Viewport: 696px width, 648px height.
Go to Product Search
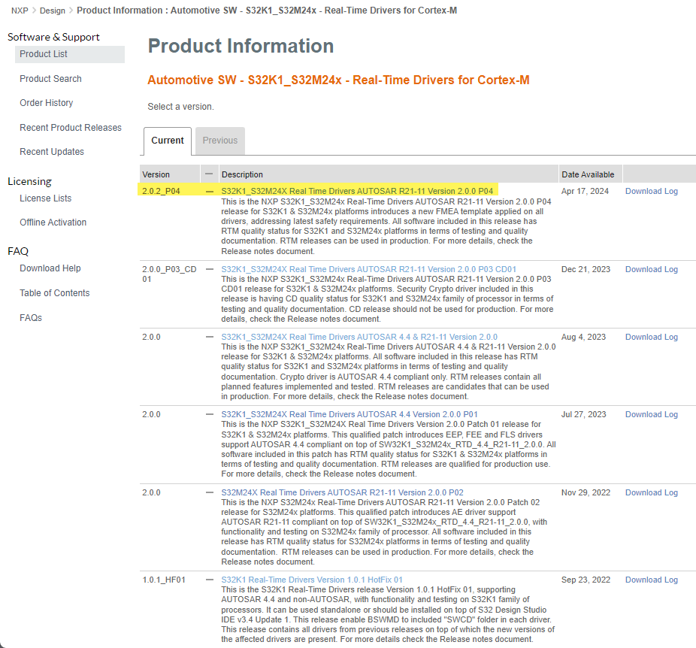pyautogui.click(x=50, y=79)
